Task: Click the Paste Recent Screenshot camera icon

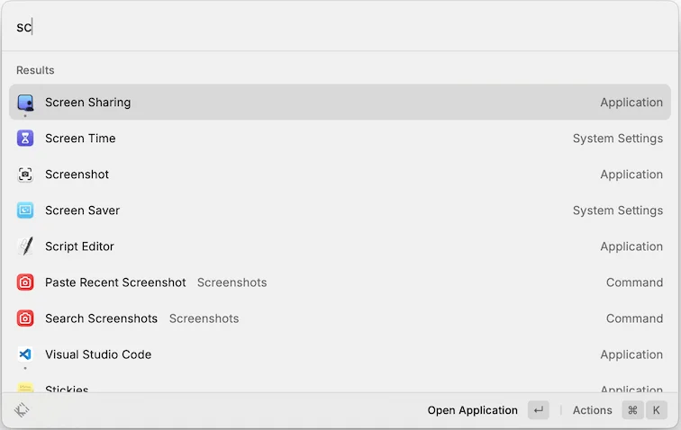Action: pyautogui.click(x=25, y=282)
